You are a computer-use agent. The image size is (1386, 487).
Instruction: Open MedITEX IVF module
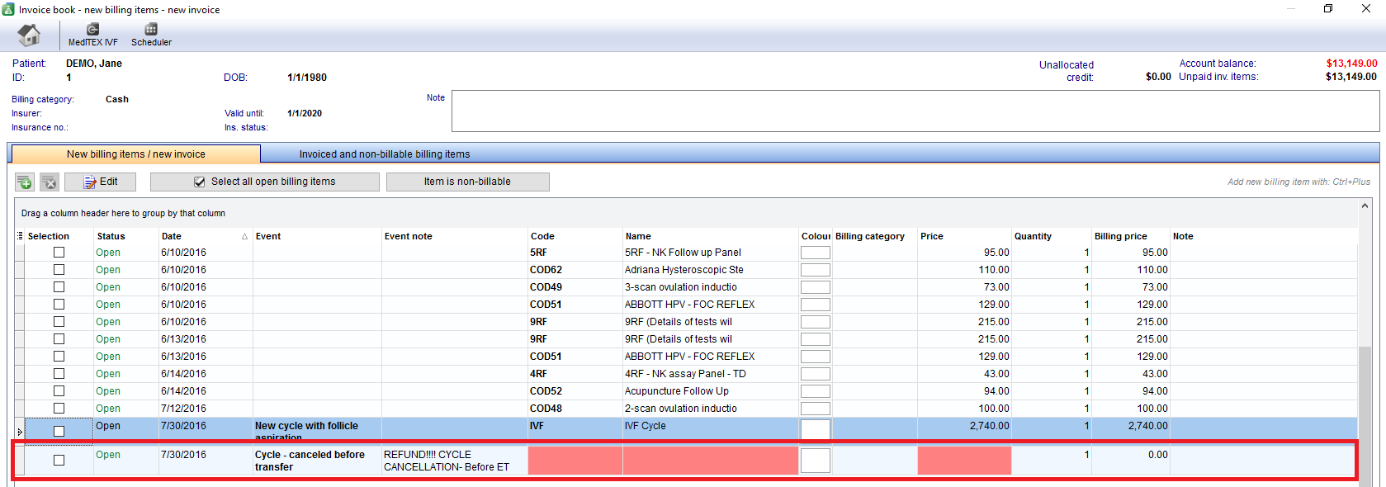pos(92,35)
